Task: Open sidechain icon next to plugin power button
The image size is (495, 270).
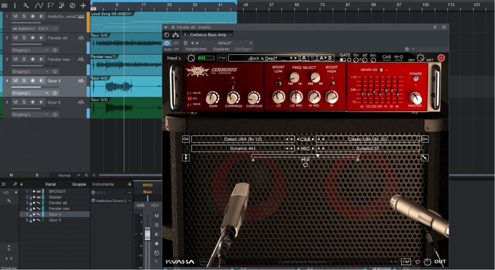Action: (176, 43)
